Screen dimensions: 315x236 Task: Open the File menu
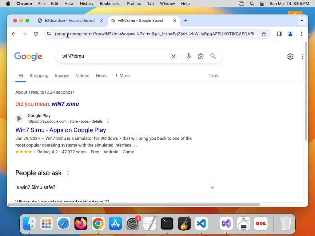coord(42,4)
